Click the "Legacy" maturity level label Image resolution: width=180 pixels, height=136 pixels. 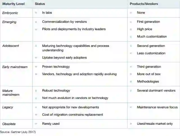[8, 107]
